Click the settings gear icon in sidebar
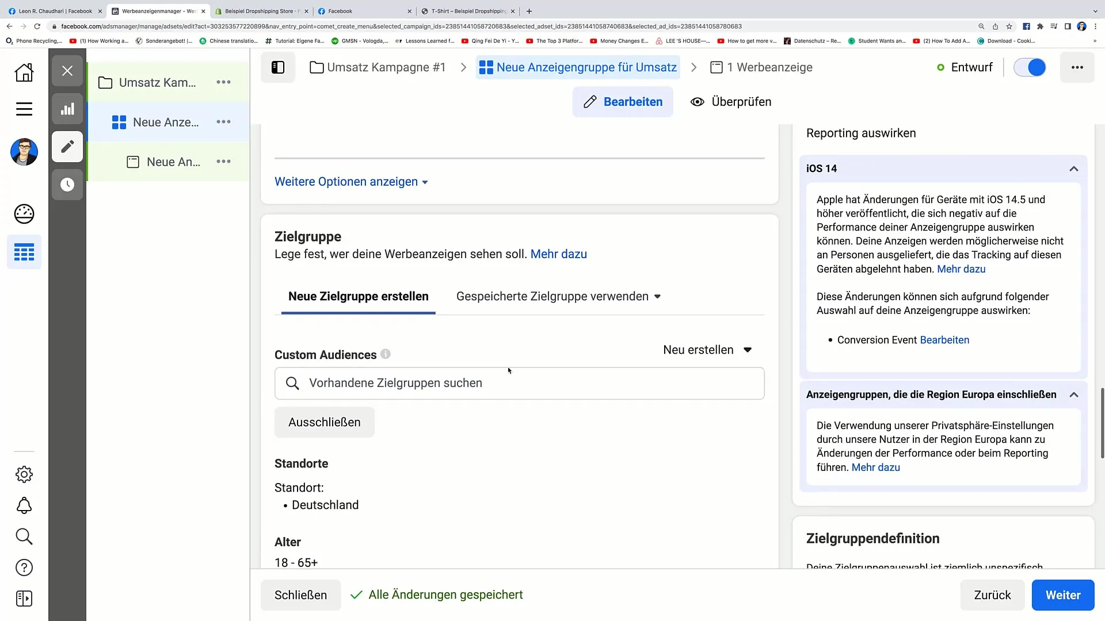The height and width of the screenshot is (621, 1105). click(x=24, y=474)
